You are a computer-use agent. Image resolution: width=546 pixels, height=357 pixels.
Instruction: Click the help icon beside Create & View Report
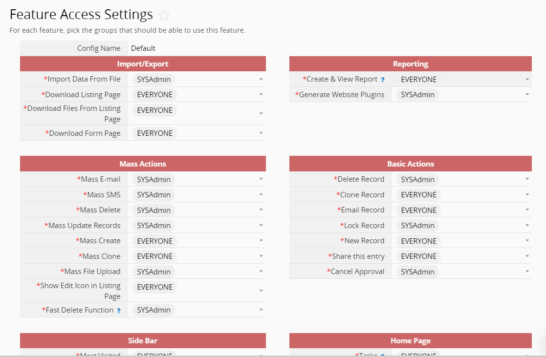click(x=382, y=79)
